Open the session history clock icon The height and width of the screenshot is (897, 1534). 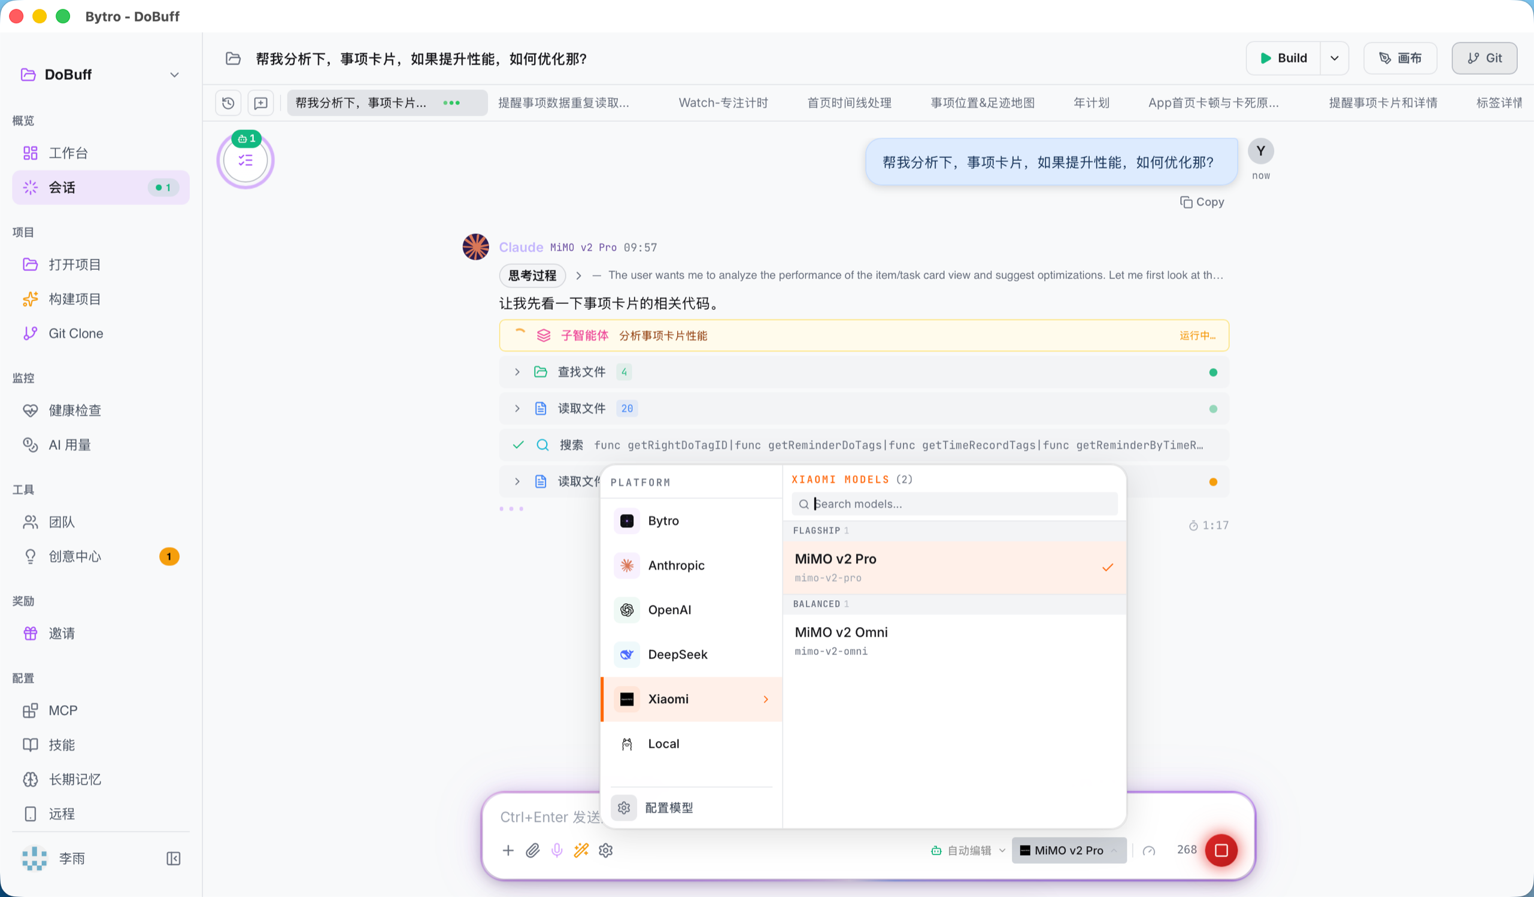[228, 103]
